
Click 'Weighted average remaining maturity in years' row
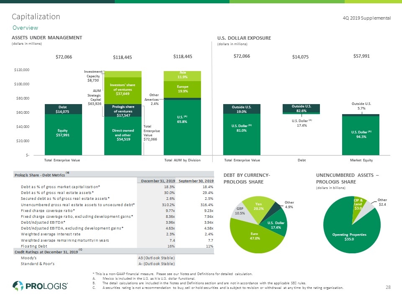113,240
